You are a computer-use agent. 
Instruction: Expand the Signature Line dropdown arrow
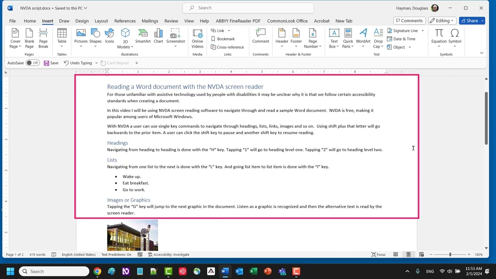click(422, 31)
